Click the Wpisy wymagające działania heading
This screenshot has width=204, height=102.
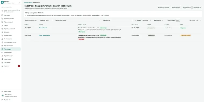tap(34, 13)
